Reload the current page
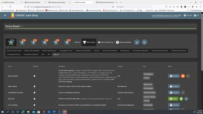 [10, 7]
